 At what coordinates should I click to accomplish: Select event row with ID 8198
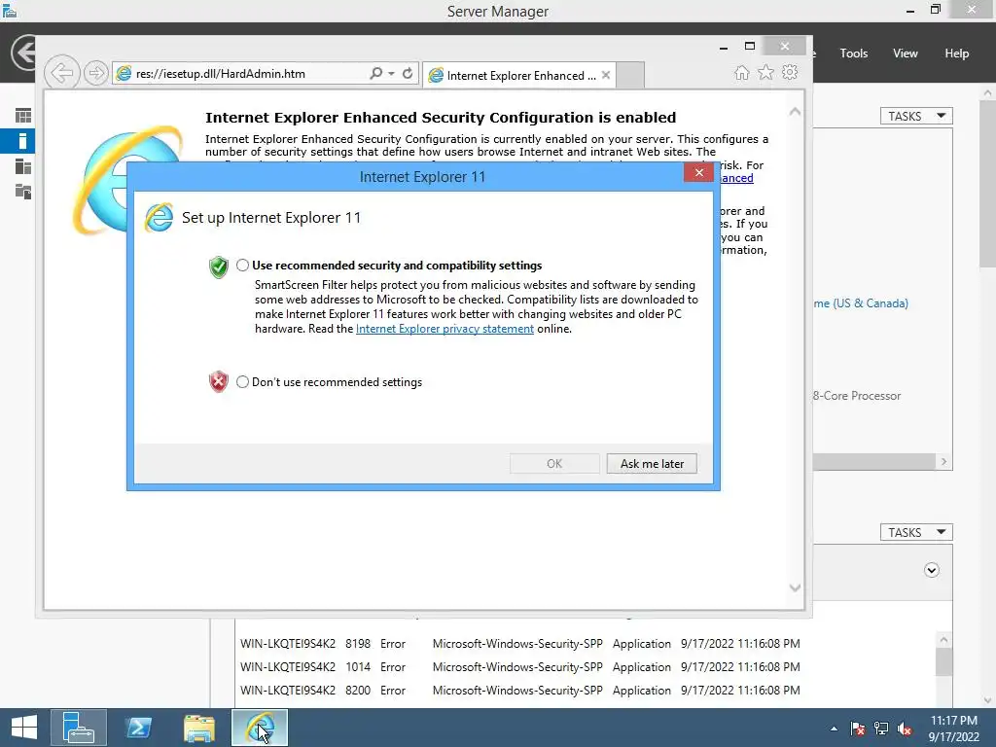(x=519, y=644)
